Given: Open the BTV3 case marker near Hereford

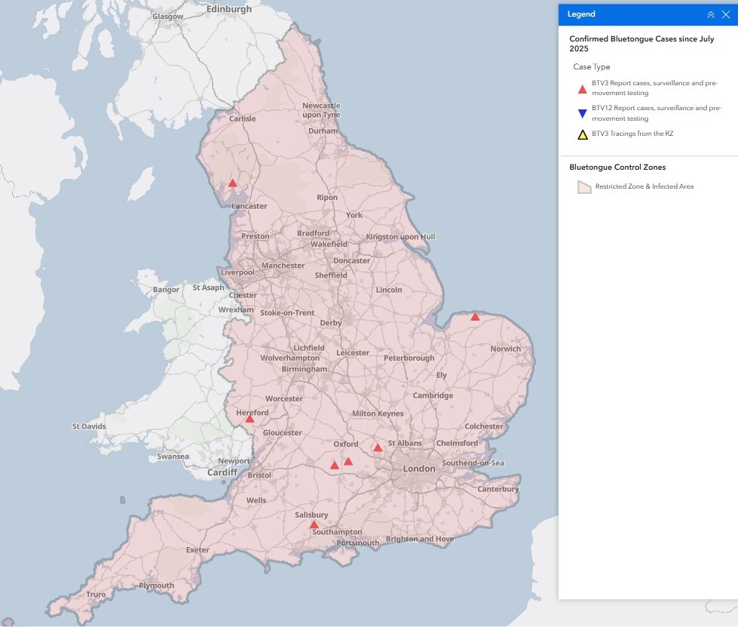Looking at the screenshot, I should (250, 418).
